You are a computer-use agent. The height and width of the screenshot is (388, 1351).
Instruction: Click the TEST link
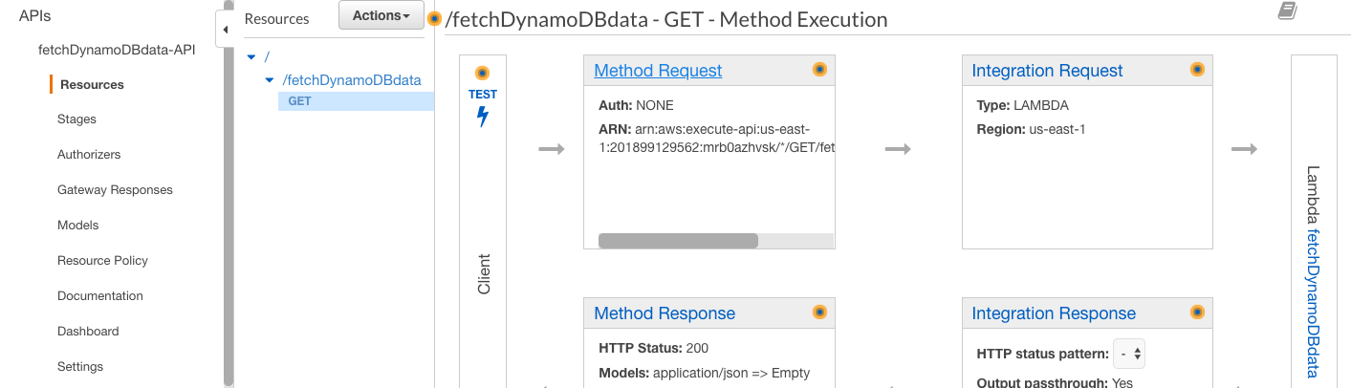coord(482,95)
